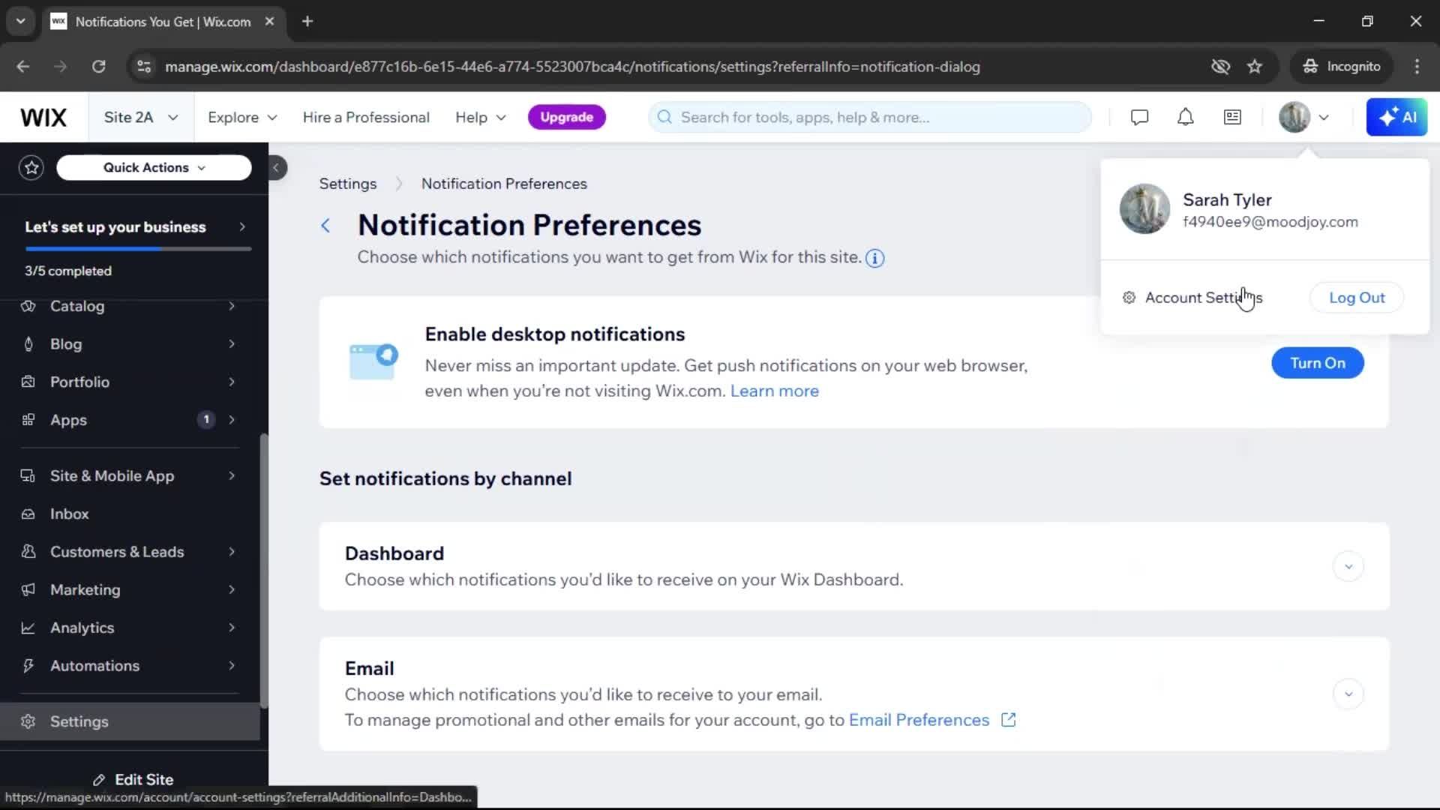Turn On desktop notifications
1440x810 pixels.
pos(1318,363)
